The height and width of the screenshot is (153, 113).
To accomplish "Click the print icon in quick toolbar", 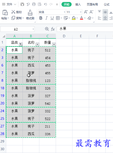I will (34, 4).
